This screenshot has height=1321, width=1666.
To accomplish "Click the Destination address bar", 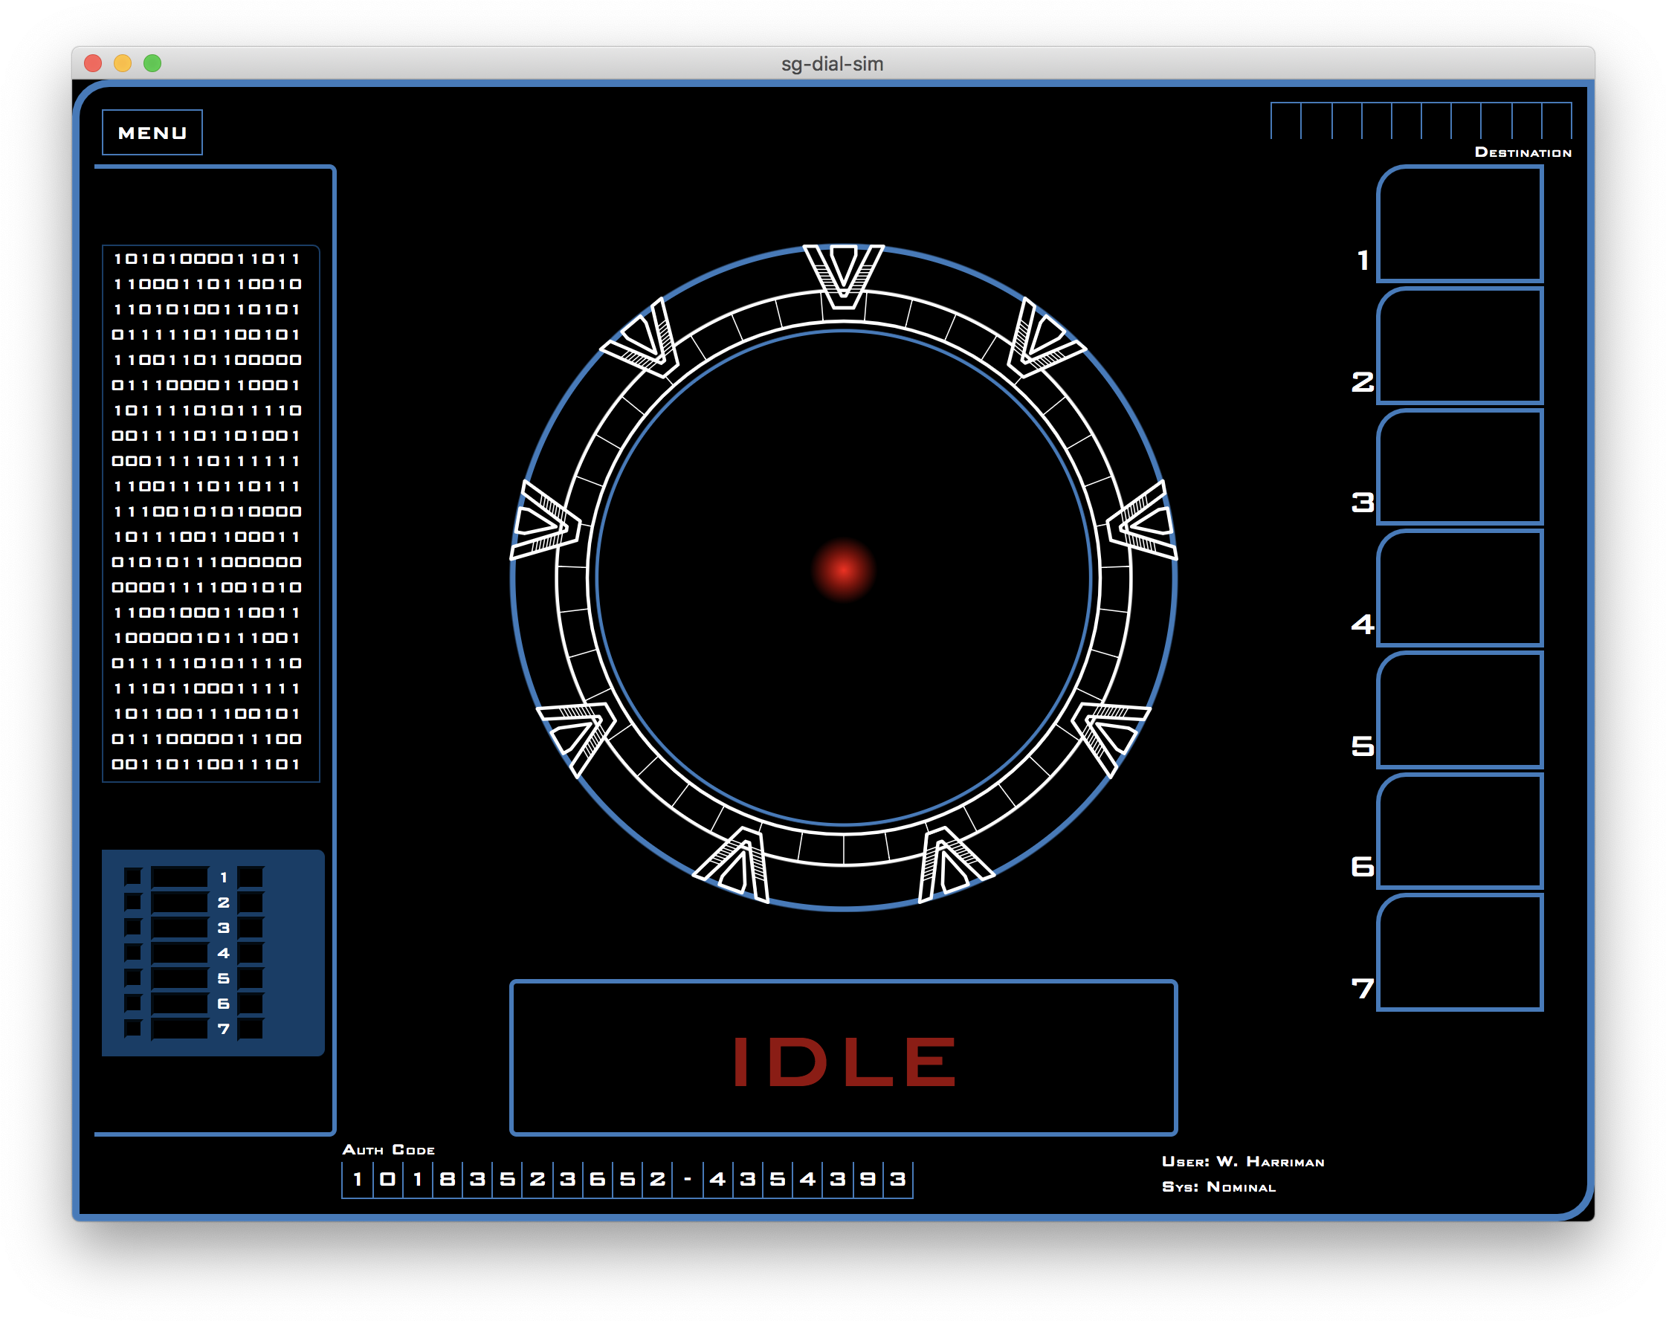I will 1420,120.
